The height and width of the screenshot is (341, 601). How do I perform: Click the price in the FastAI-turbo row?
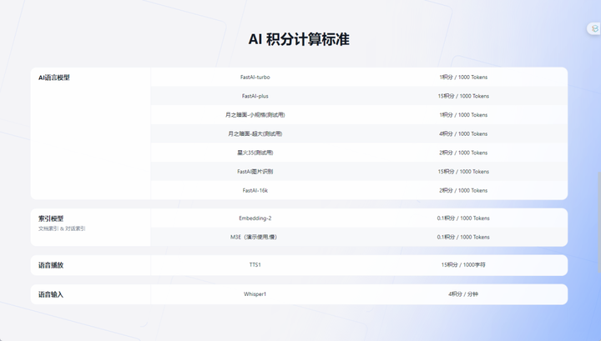tap(463, 78)
